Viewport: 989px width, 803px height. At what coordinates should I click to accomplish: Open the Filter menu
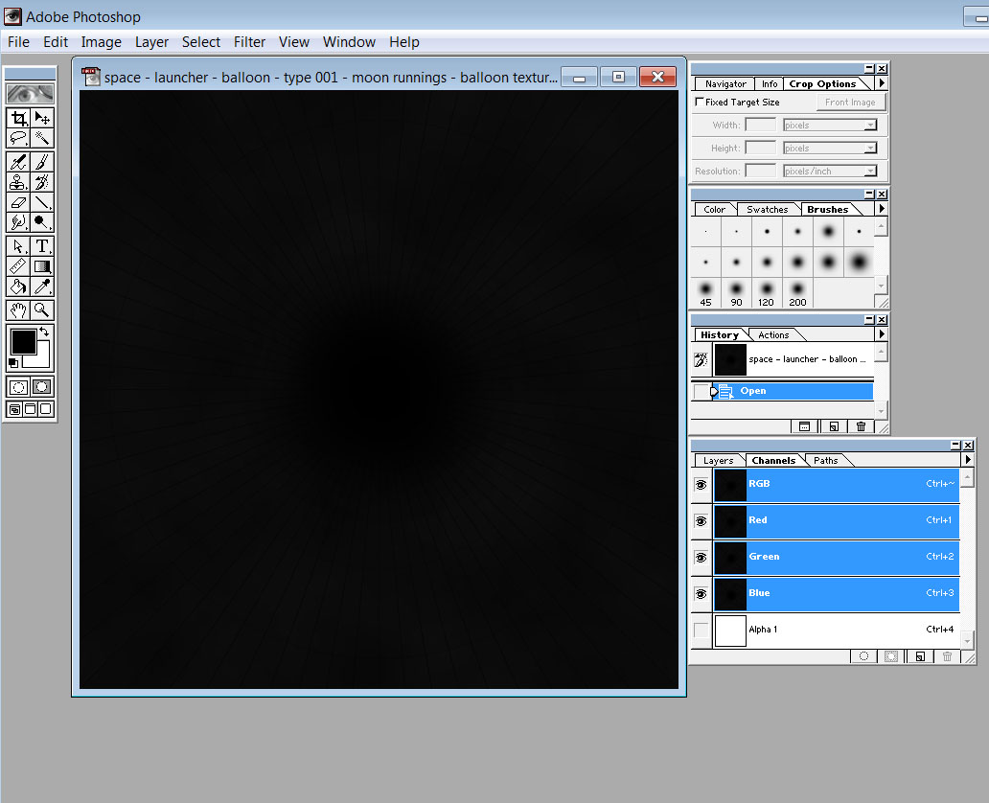249,42
